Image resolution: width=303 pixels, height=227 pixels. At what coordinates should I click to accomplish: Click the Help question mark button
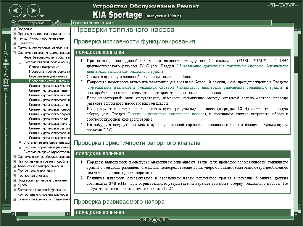(x=272, y=5)
